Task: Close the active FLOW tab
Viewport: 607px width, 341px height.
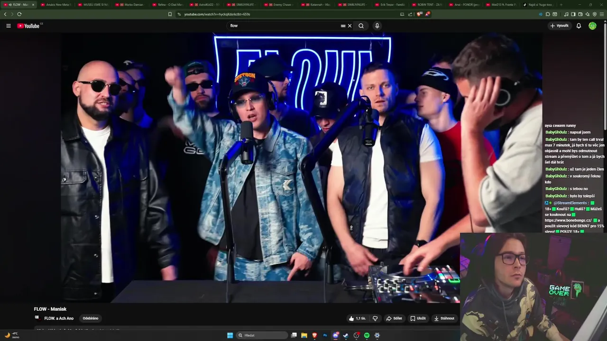Action: click(x=33, y=5)
